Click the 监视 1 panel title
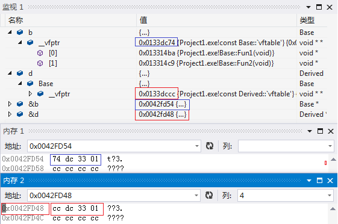The width and height of the screenshot is (338, 224). click(13, 7)
